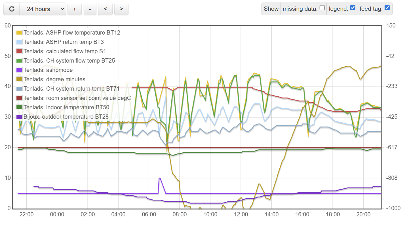Zoom in with the plus button
407x226 pixels.
(x=75, y=9)
